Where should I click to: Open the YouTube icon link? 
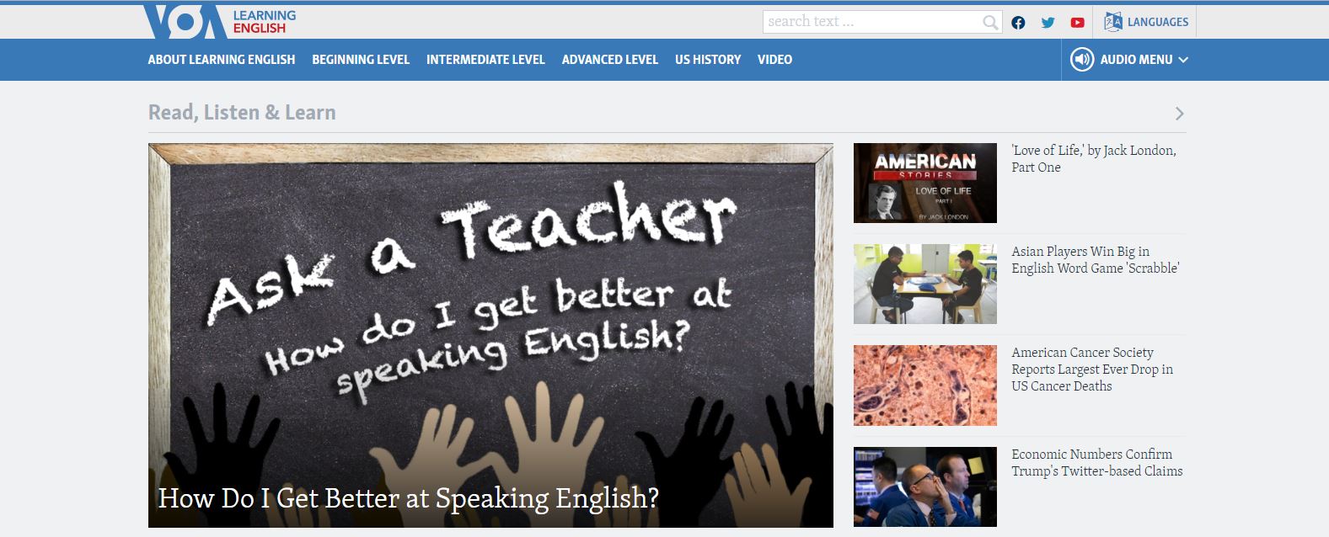point(1077,23)
